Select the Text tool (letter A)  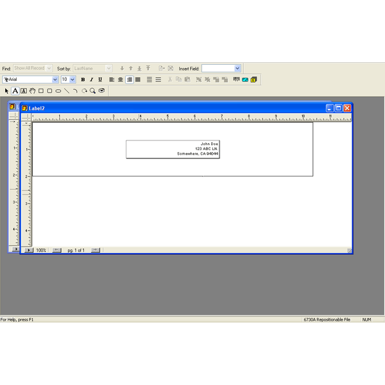point(15,91)
